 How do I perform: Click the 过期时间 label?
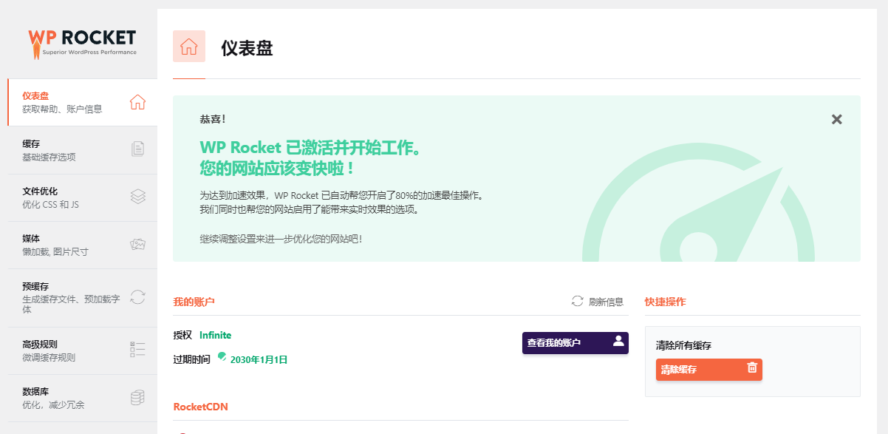click(192, 358)
